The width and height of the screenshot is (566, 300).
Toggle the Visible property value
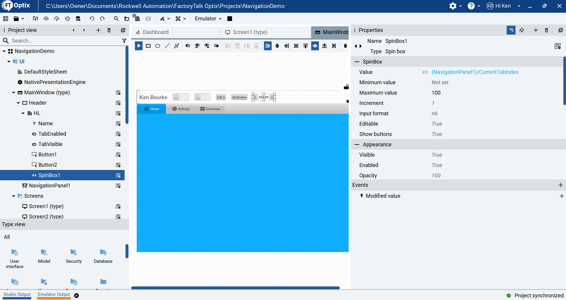437,155
